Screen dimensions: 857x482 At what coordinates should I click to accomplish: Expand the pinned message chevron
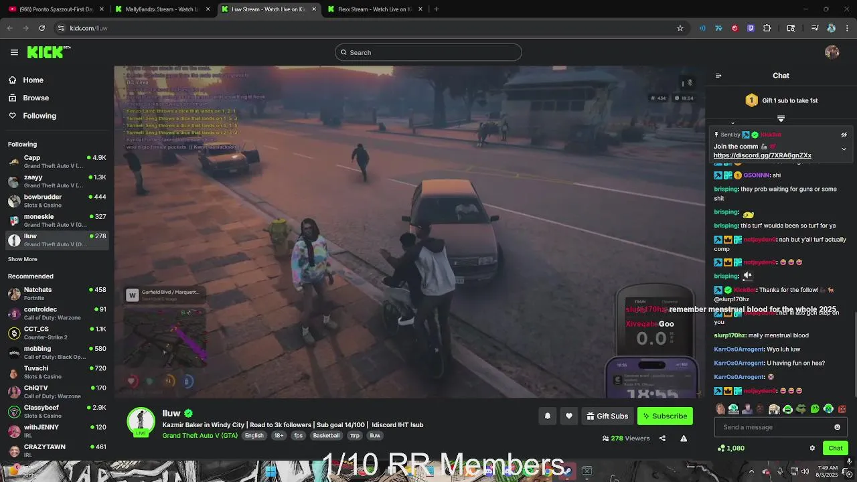point(844,149)
